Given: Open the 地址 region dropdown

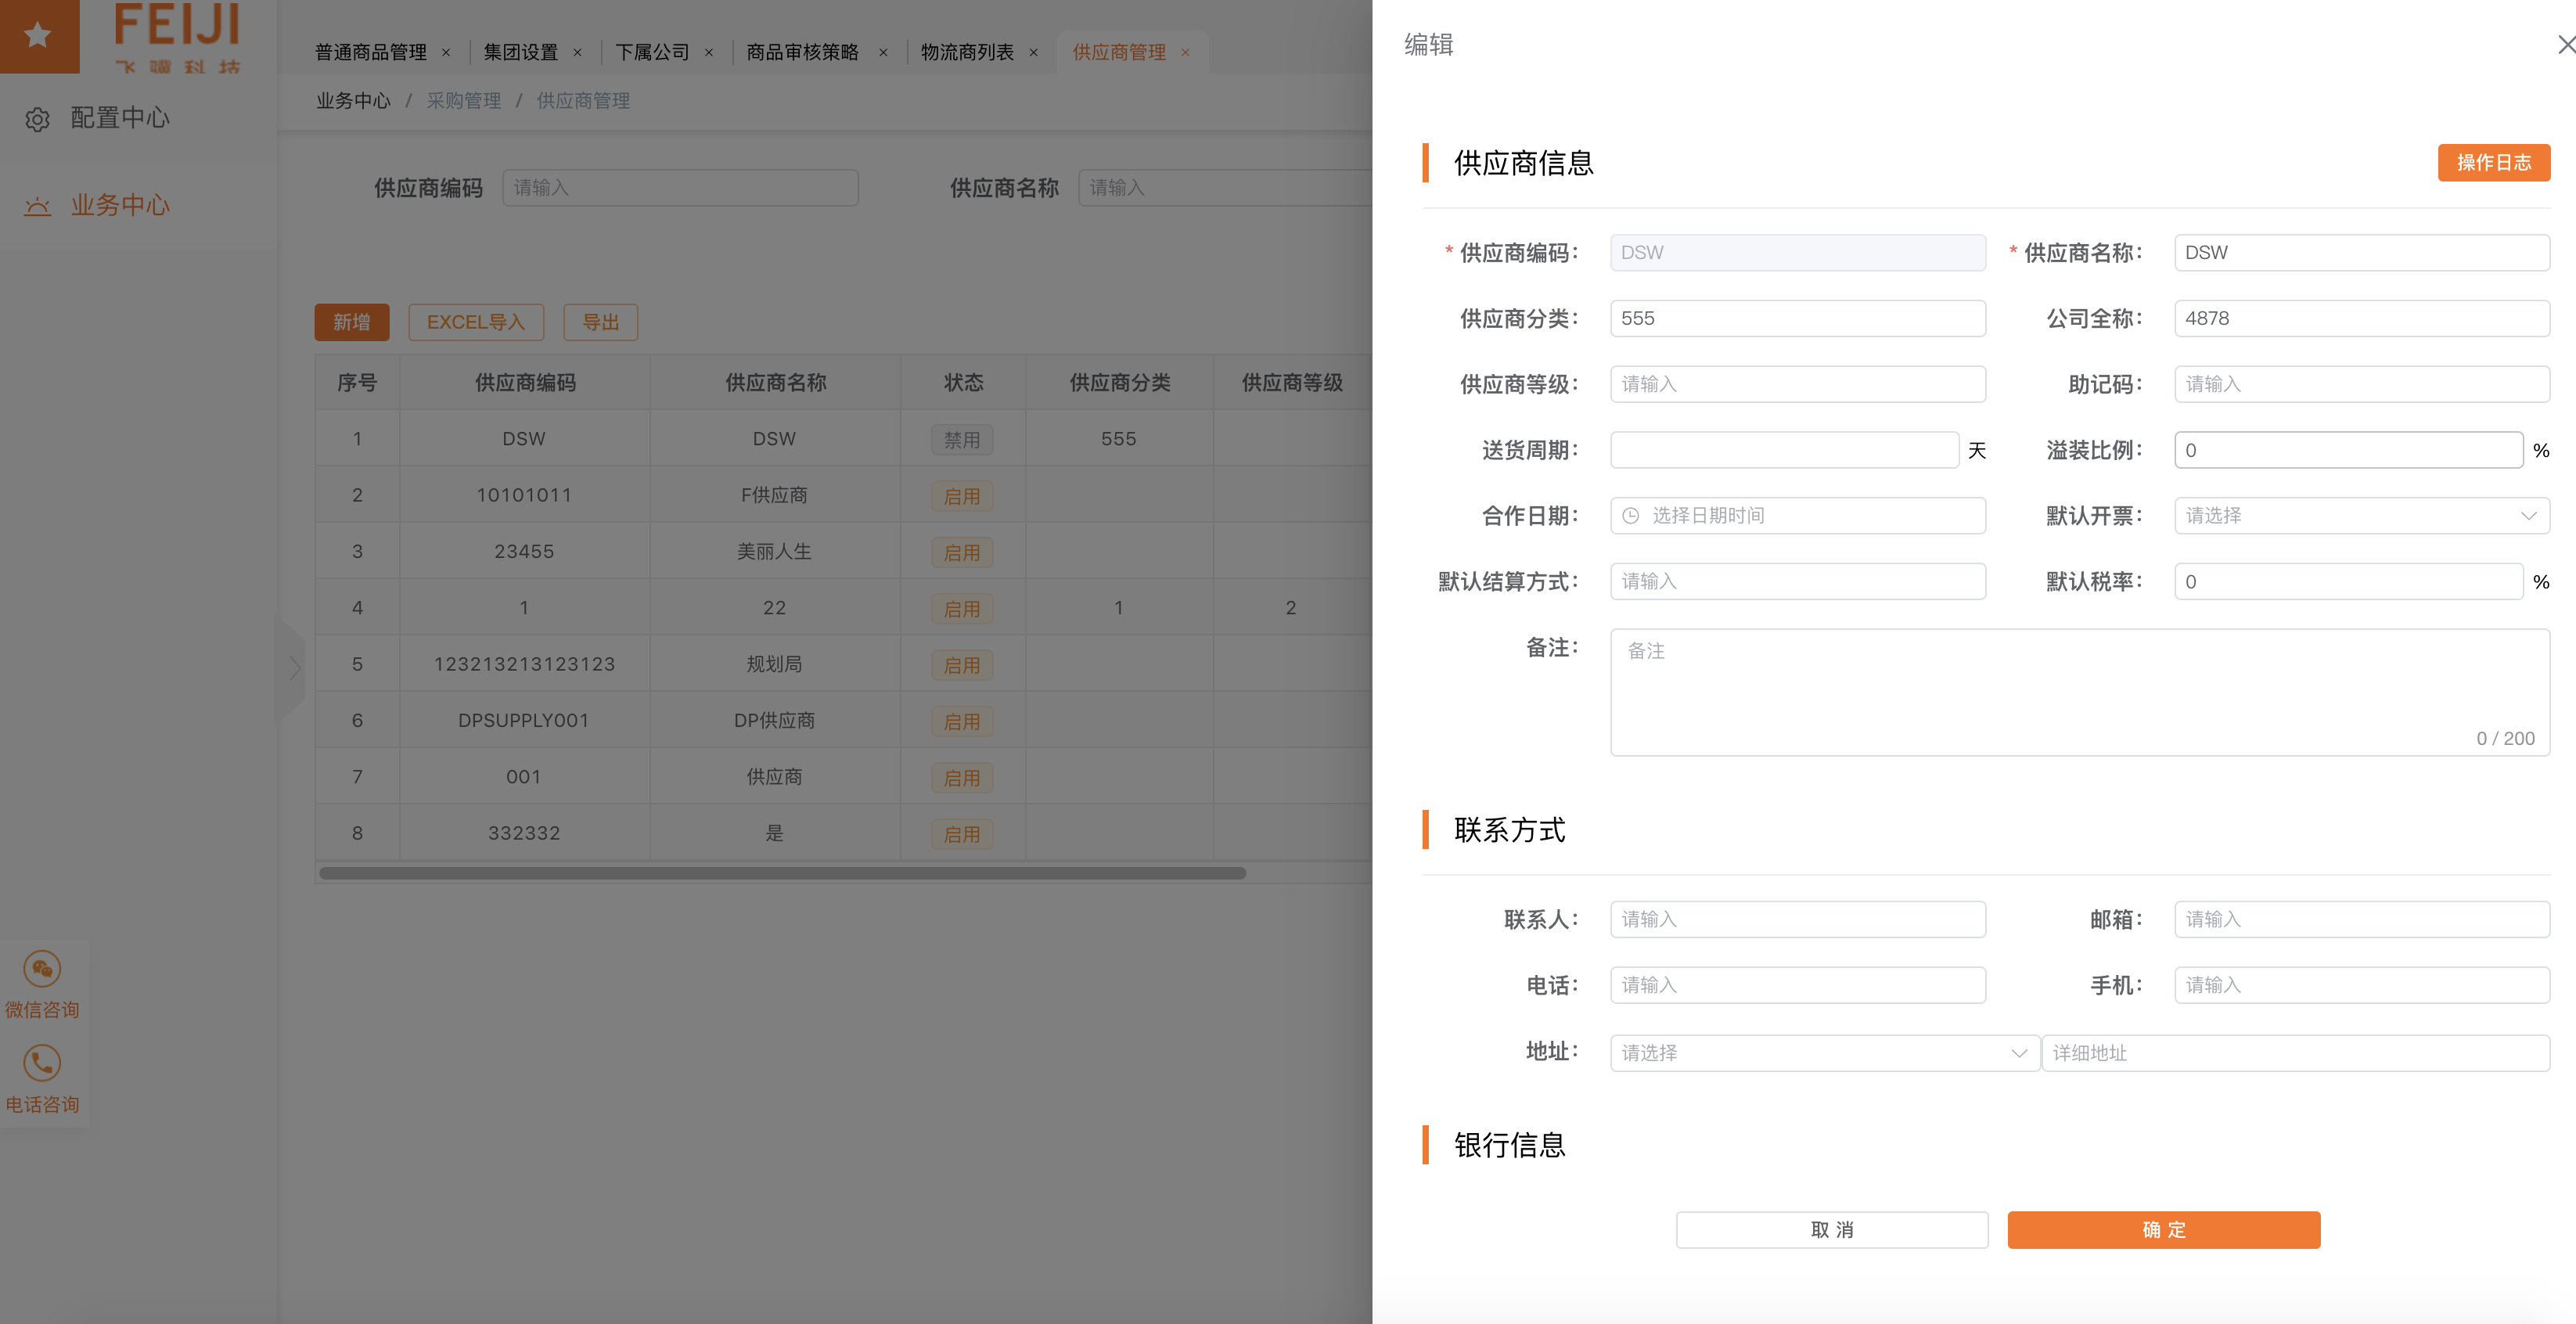Looking at the screenshot, I should pos(1824,1053).
